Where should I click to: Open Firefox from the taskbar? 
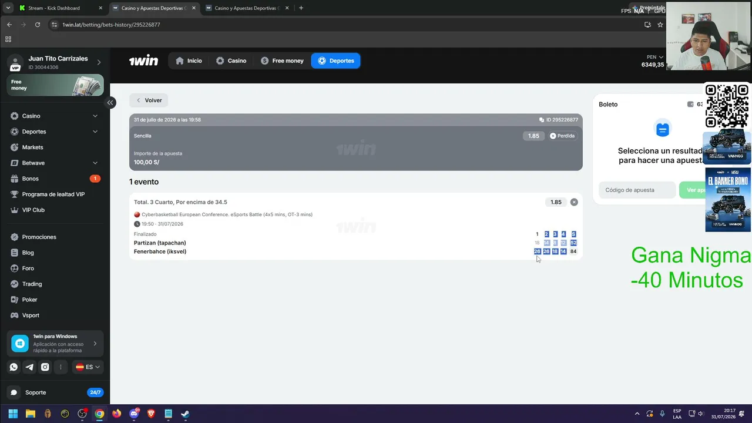[x=116, y=414]
